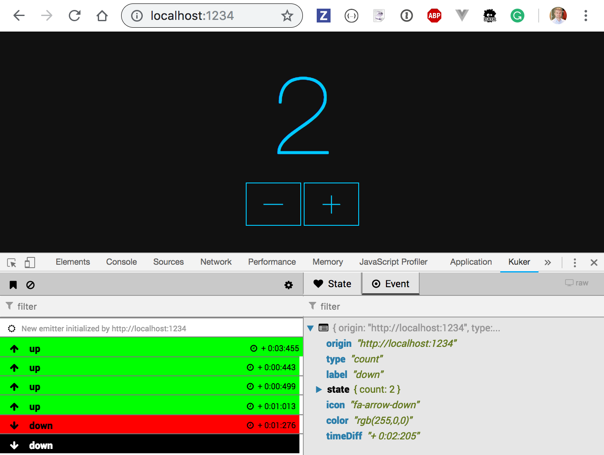Toggle the raw view option
The height and width of the screenshot is (455, 604).
(577, 283)
